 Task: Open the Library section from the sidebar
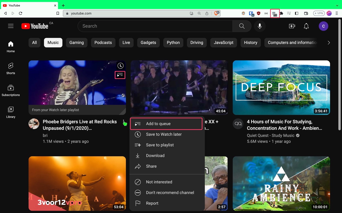tap(10, 112)
